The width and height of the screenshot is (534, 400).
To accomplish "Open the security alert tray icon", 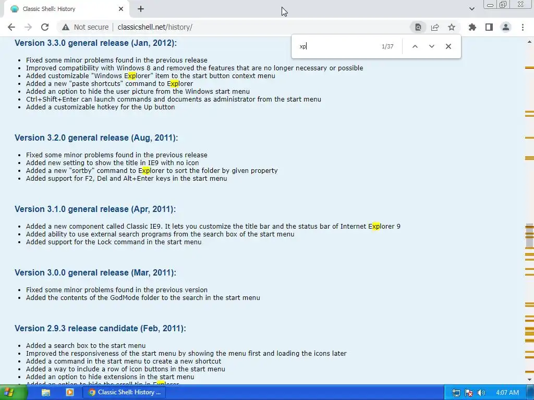I will coord(469,393).
